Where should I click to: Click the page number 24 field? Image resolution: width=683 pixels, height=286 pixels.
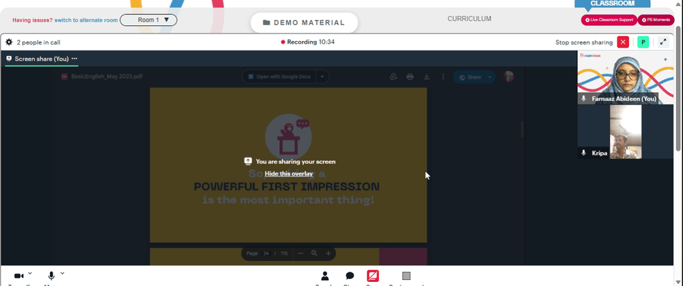(266, 253)
